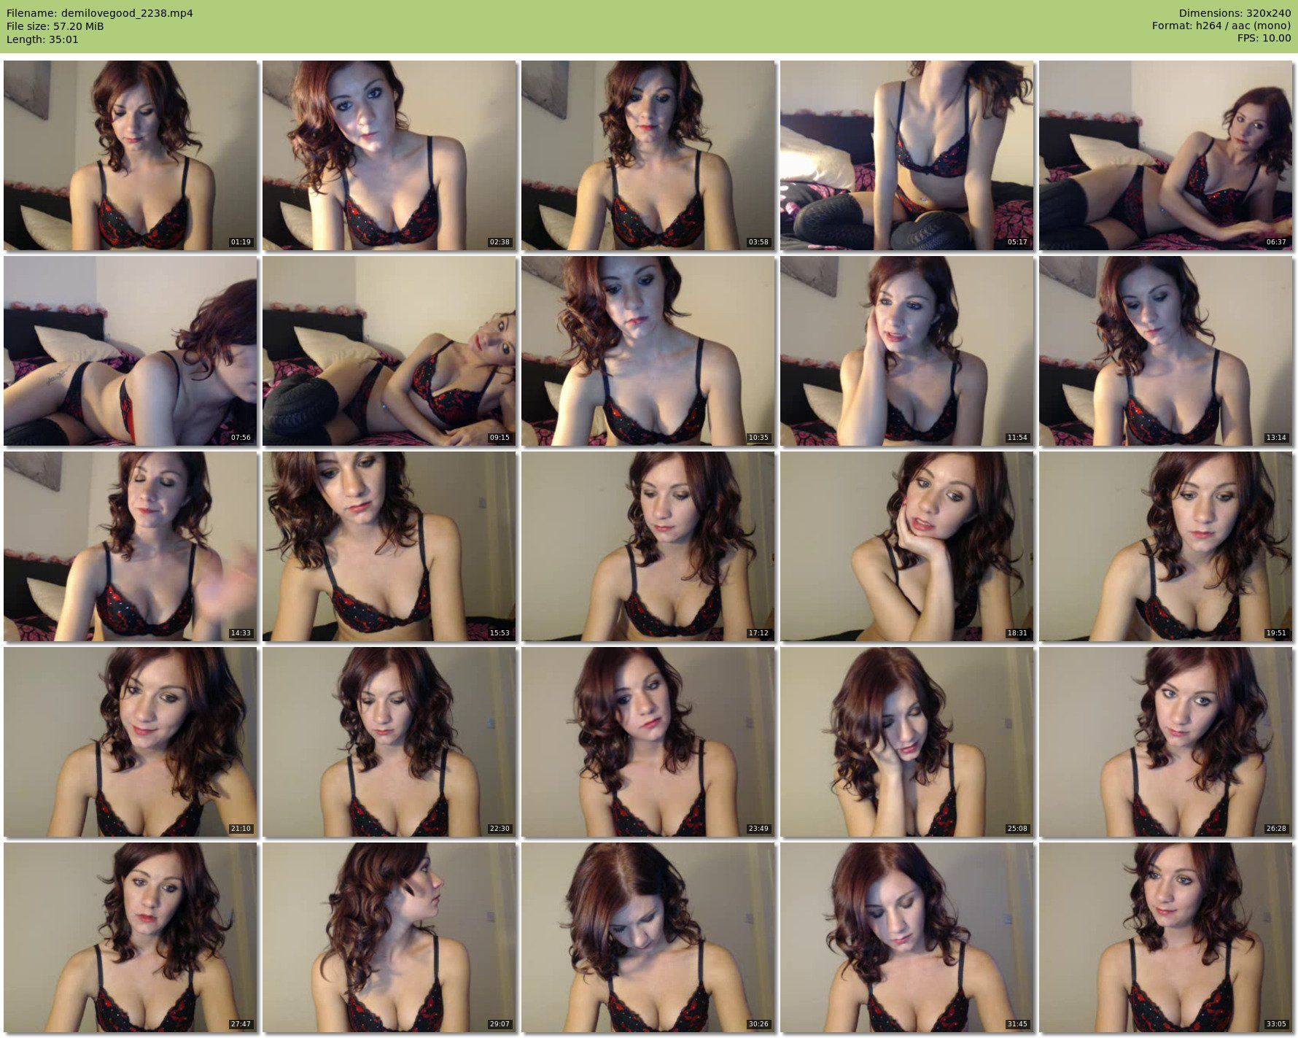Open the thumbnail stamped 11:54
Screen dimensions: 1298x1038
click(x=907, y=351)
